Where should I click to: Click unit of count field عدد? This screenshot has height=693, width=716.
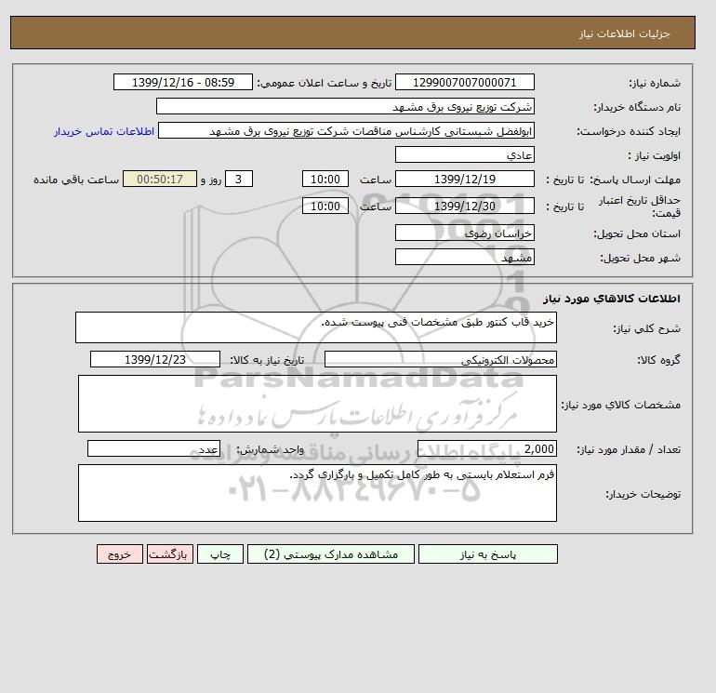click(x=153, y=448)
